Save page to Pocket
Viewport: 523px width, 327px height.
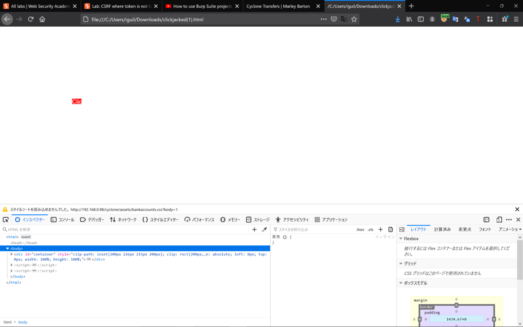[x=333, y=19]
